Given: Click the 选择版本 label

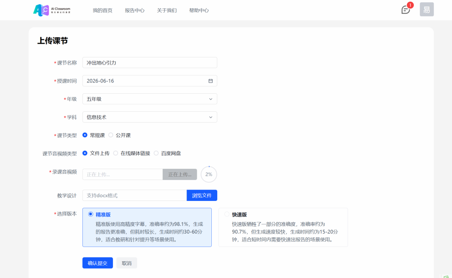Looking at the screenshot, I should pyautogui.click(x=67, y=214).
